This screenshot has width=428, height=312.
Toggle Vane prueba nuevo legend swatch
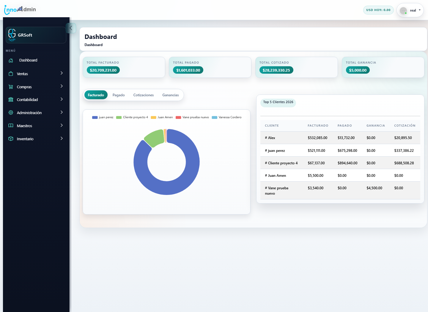[178, 117]
